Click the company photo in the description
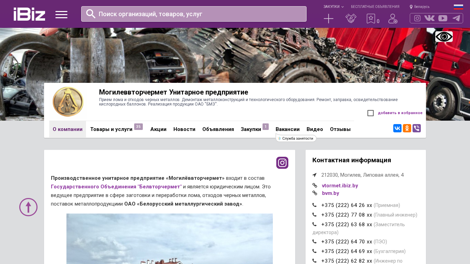470x264 pixels. [x=170, y=239]
